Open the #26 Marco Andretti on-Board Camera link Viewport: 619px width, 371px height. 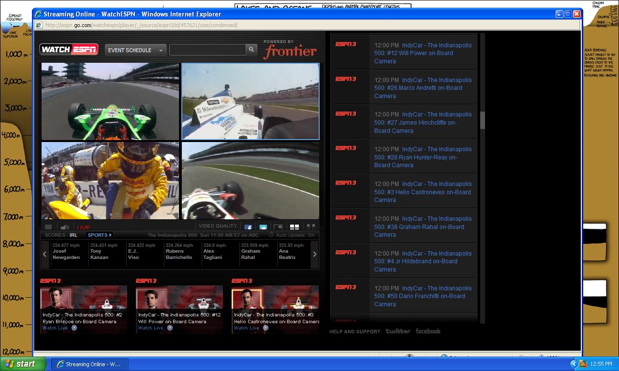pyautogui.click(x=423, y=88)
